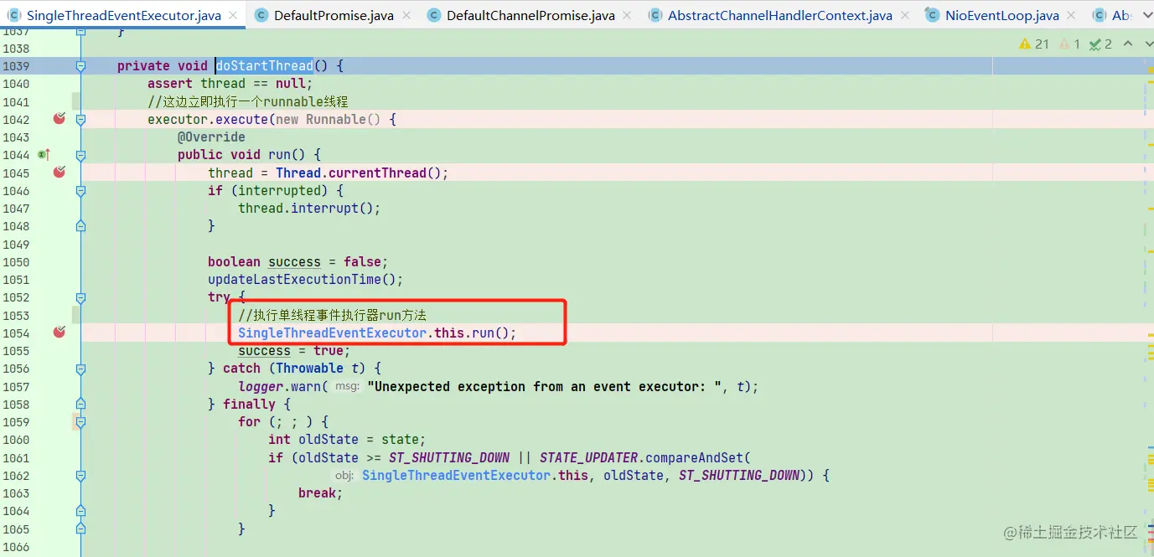Toggle breakpoint on line 1045
The image size is (1154, 557).
tap(59, 173)
